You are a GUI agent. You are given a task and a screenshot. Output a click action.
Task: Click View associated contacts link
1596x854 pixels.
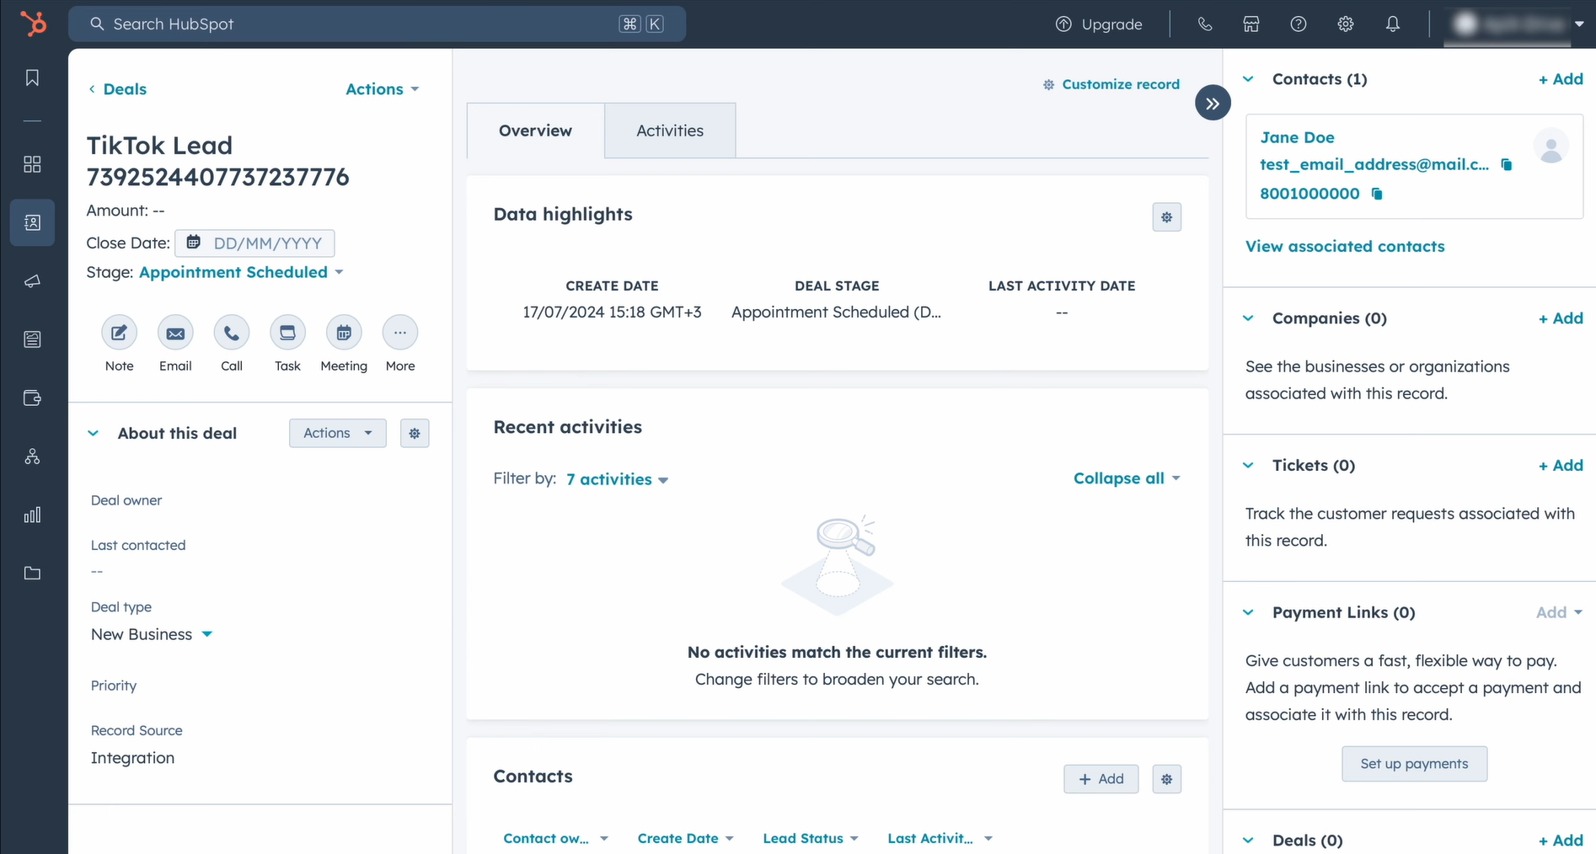point(1345,247)
